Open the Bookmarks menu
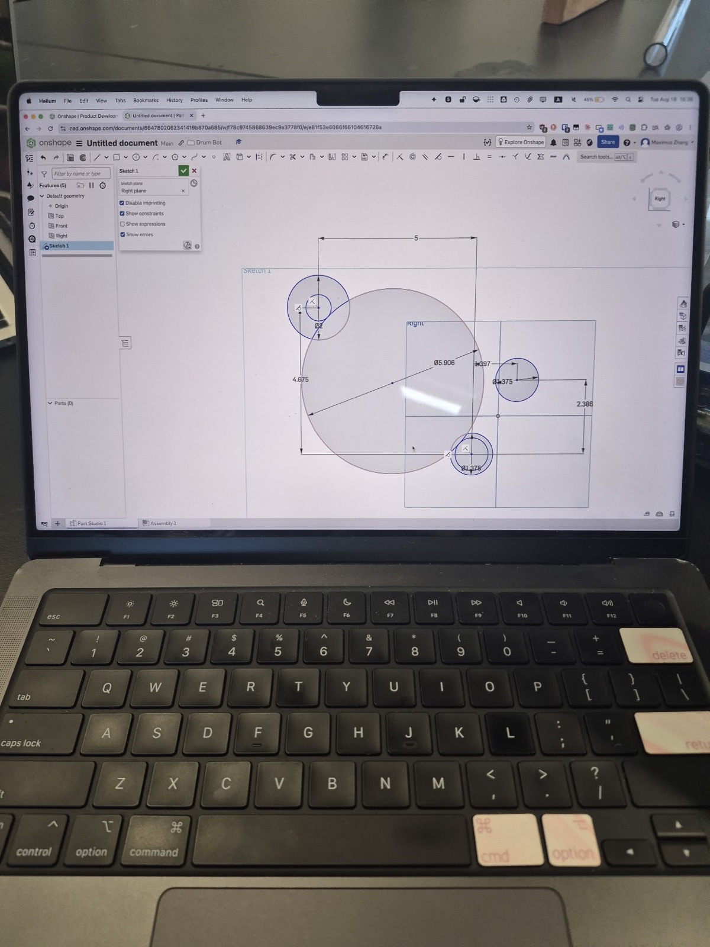The image size is (710, 947). tap(146, 101)
